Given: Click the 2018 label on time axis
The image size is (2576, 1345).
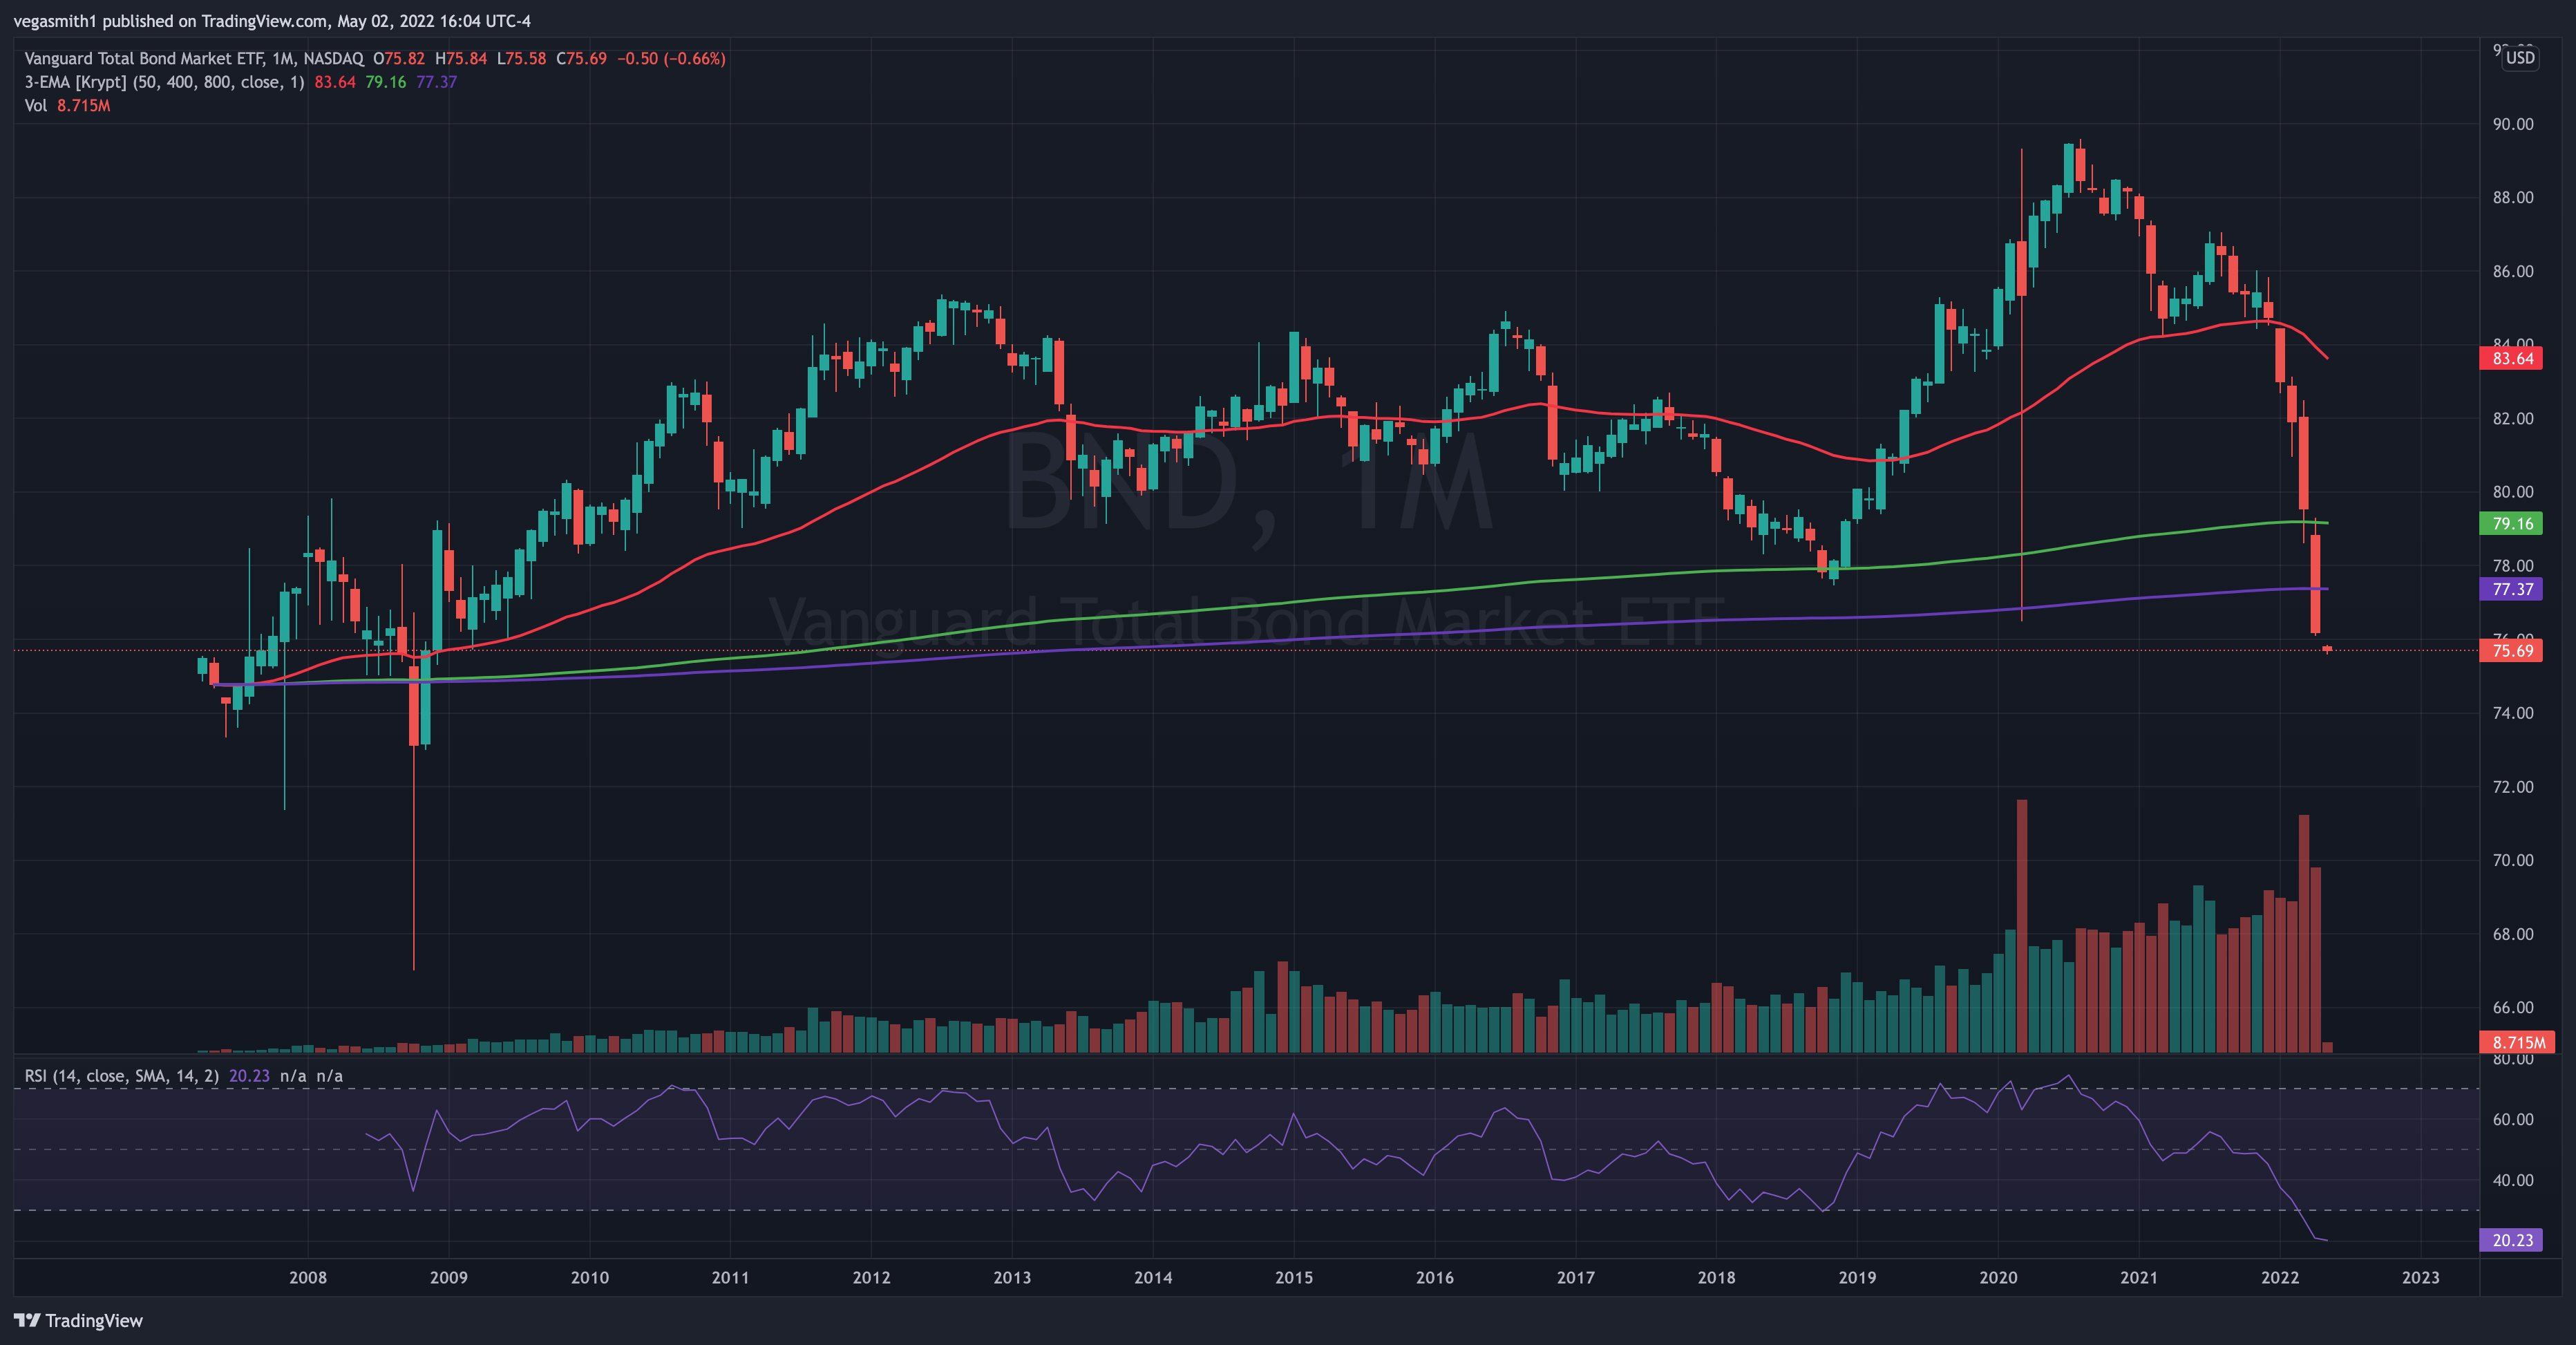Looking at the screenshot, I should (x=1717, y=1277).
